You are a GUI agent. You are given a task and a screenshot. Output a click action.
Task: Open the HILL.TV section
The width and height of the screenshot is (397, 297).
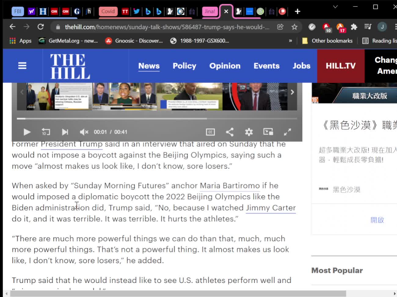pos(341,66)
